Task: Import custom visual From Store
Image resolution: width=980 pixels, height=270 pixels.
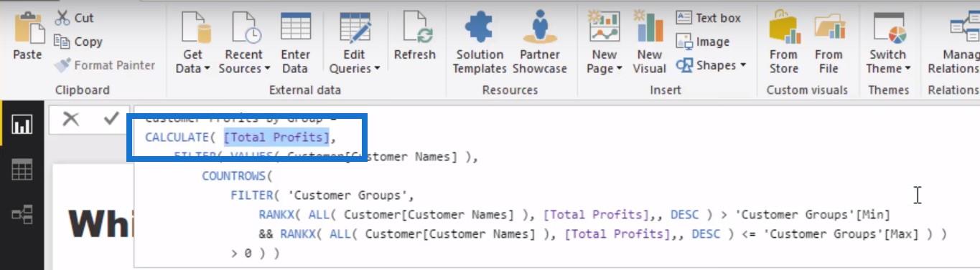Action: tap(784, 43)
